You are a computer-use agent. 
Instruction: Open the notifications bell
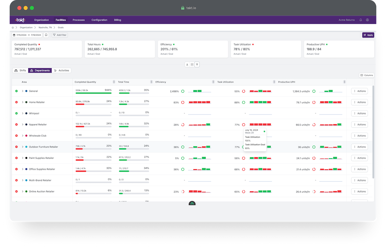(x=361, y=20)
